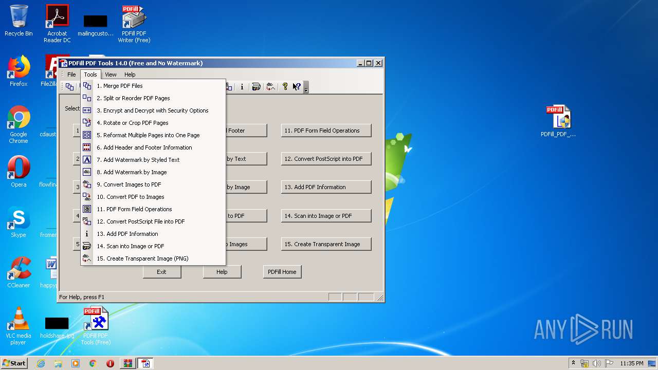Click the Exit button
The height and width of the screenshot is (370, 658).
(162, 272)
